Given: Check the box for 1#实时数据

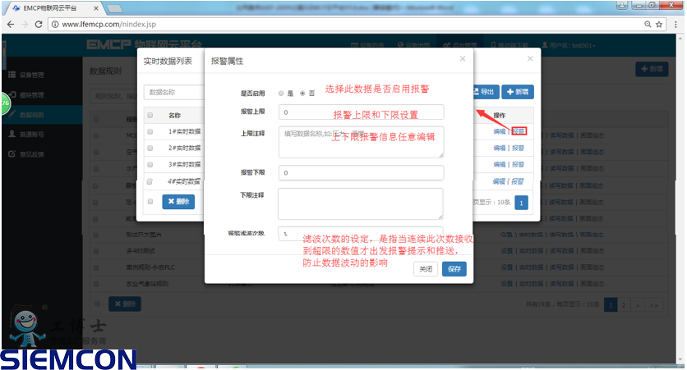Looking at the screenshot, I should click(150, 131).
